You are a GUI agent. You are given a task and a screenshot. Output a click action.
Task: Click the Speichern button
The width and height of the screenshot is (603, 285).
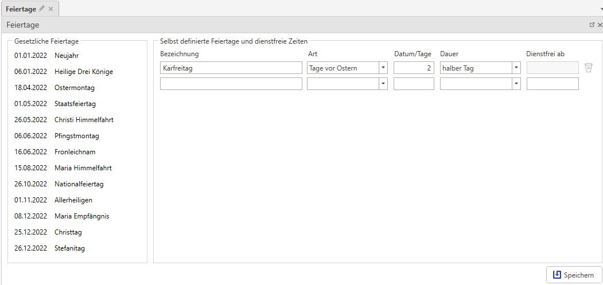pyautogui.click(x=574, y=275)
